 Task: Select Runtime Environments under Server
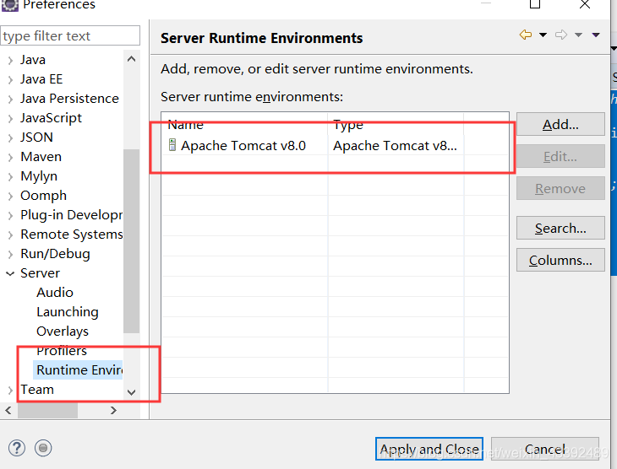(79, 370)
